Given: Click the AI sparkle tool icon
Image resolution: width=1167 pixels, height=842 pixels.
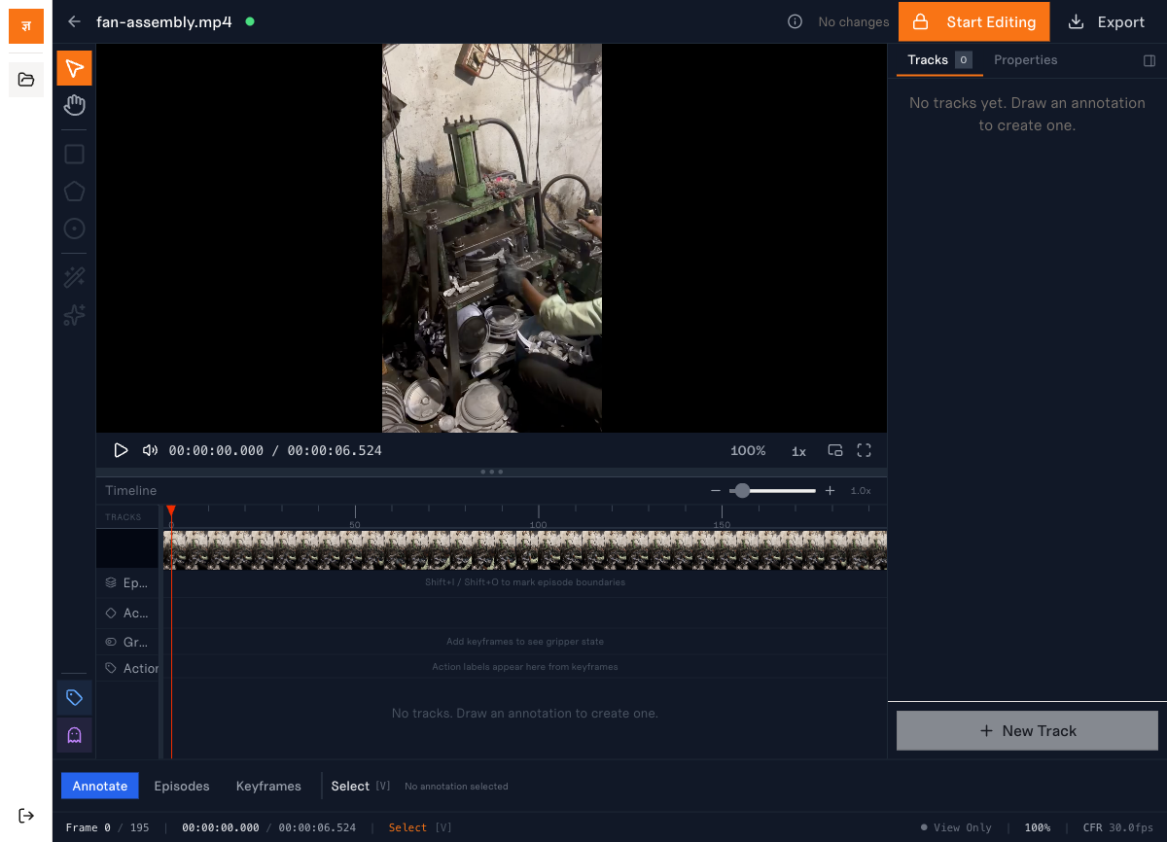Looking at the screenshot, I should [x=74, y=315].
